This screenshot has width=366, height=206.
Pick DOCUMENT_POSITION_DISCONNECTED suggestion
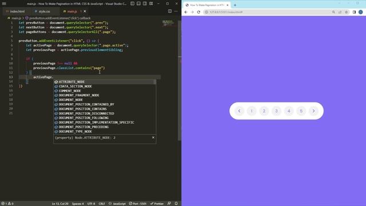105,113
